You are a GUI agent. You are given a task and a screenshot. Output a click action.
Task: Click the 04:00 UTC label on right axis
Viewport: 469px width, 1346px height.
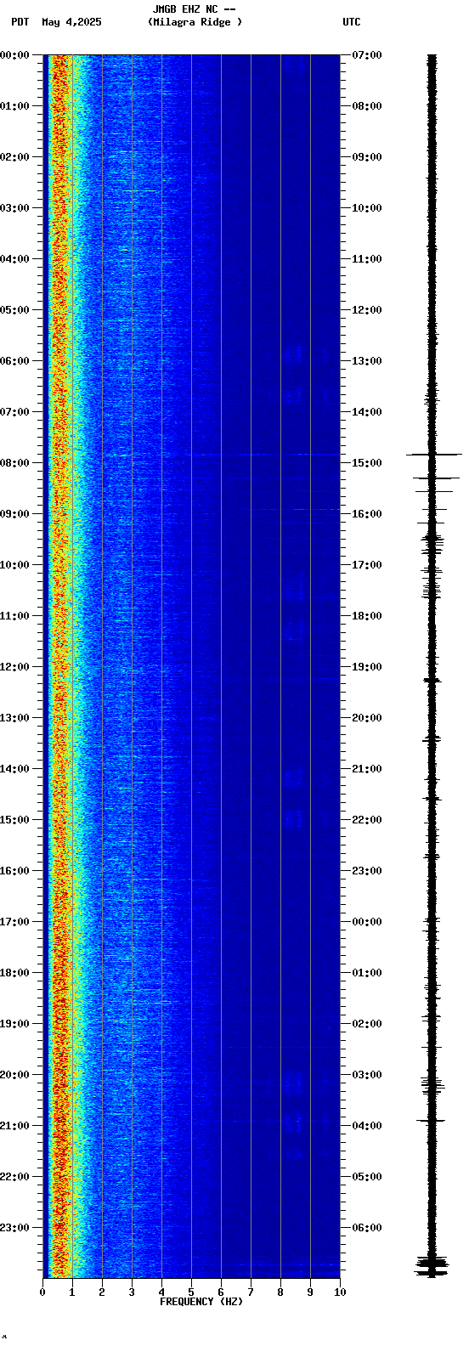click(x=367, y=1126)
